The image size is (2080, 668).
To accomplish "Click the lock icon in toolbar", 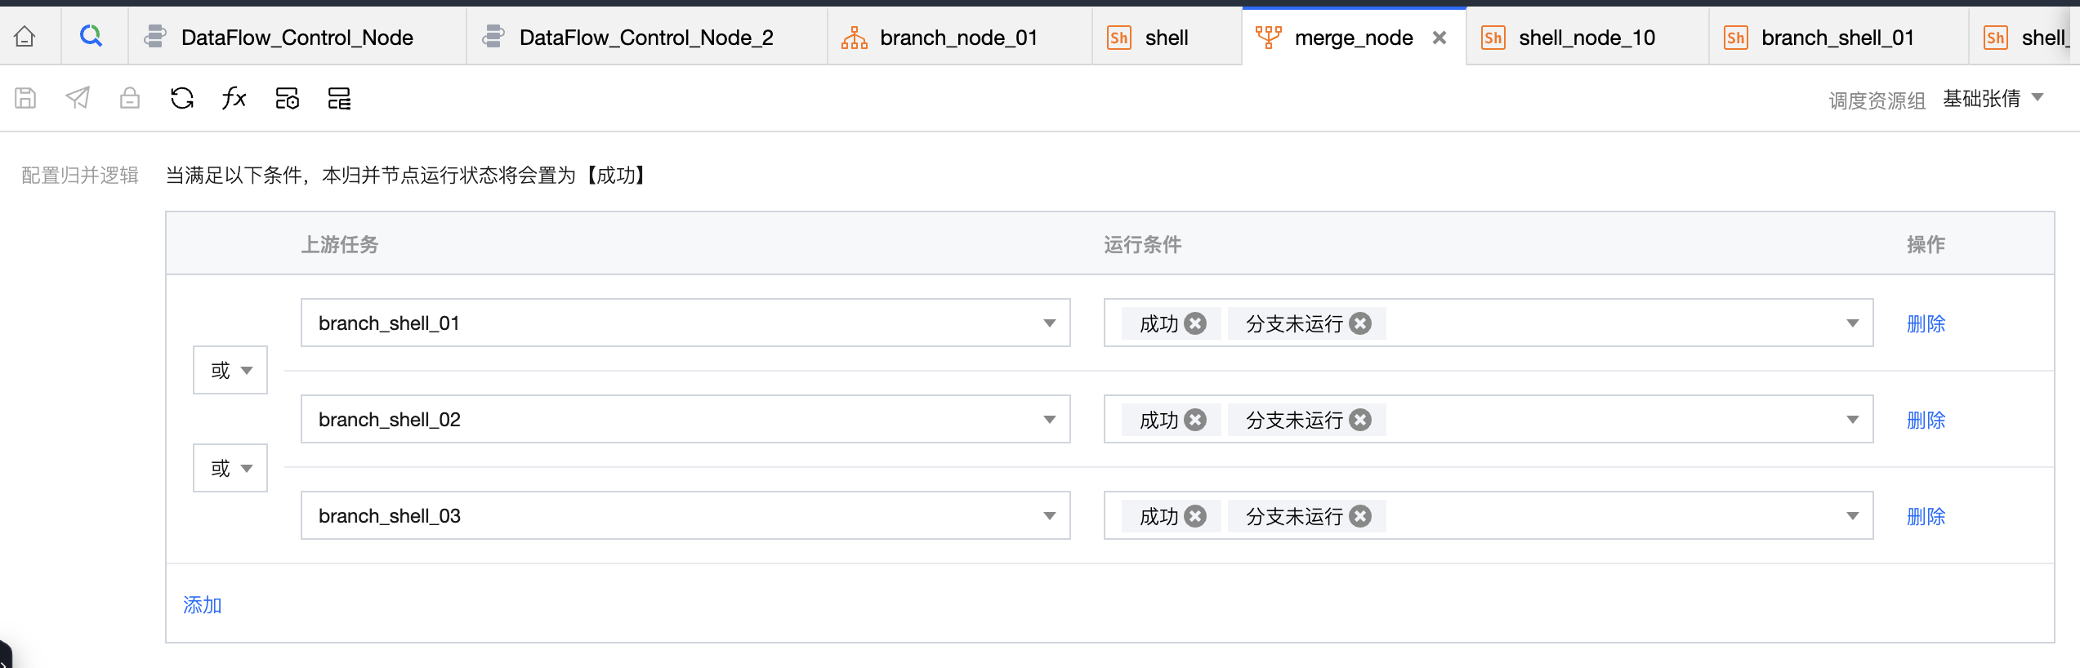I will 130,99.
